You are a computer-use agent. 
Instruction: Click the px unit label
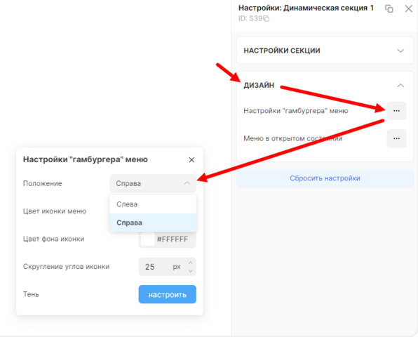[177, 267]
